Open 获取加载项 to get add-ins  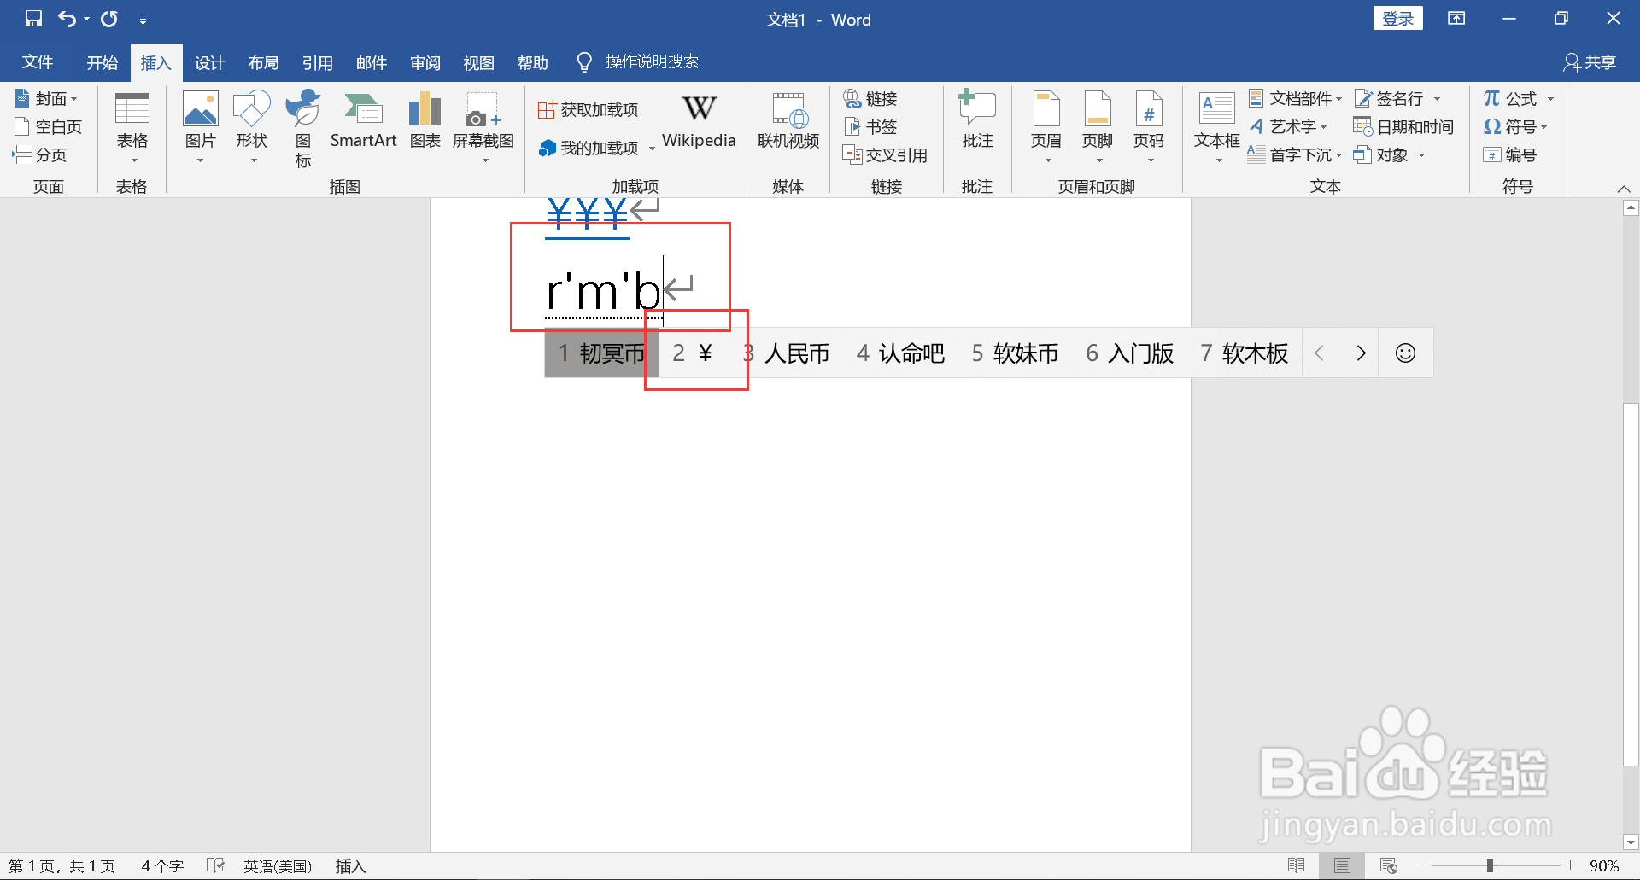588,108
